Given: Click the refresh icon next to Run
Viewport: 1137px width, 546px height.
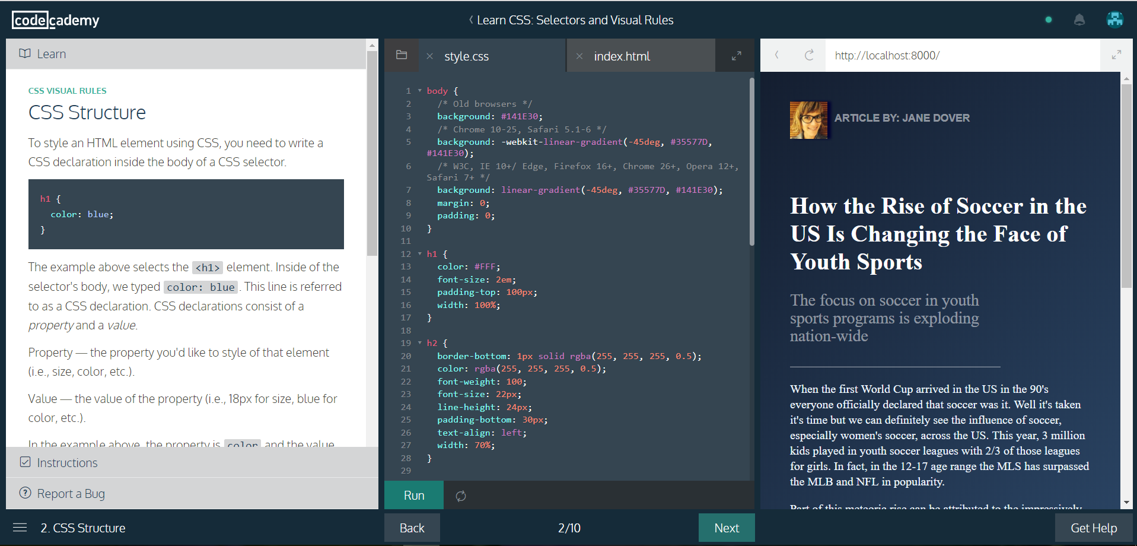Looking at the screenshot, I should 461,495.
